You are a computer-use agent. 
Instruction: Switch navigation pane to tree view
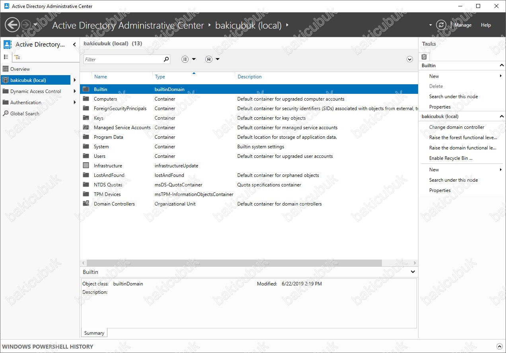(x=17, y=57)
